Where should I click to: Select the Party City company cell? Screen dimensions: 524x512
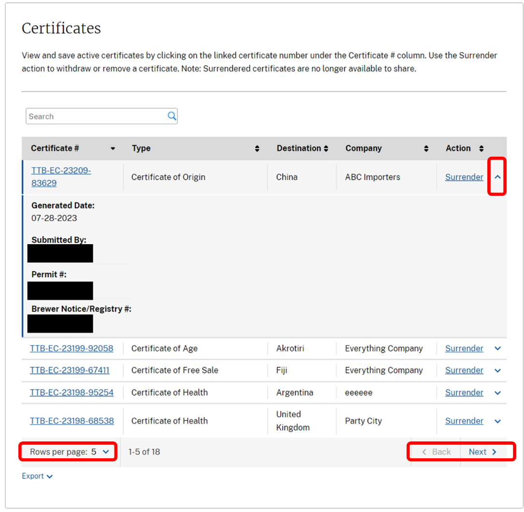(x=363, y=421)
